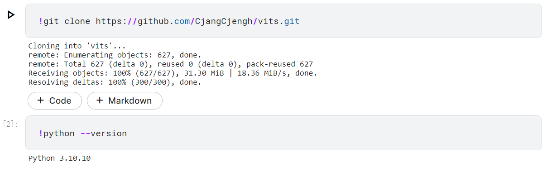This screenshot has height=172, width=547.
Task: Click the "Cloning into 'vits'..." output line
Action: point(77,46)
